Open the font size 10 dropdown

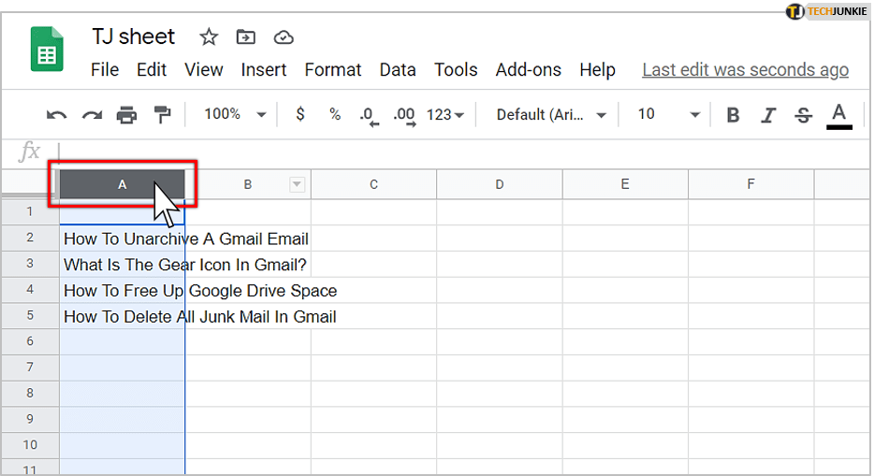pos(668,114)
